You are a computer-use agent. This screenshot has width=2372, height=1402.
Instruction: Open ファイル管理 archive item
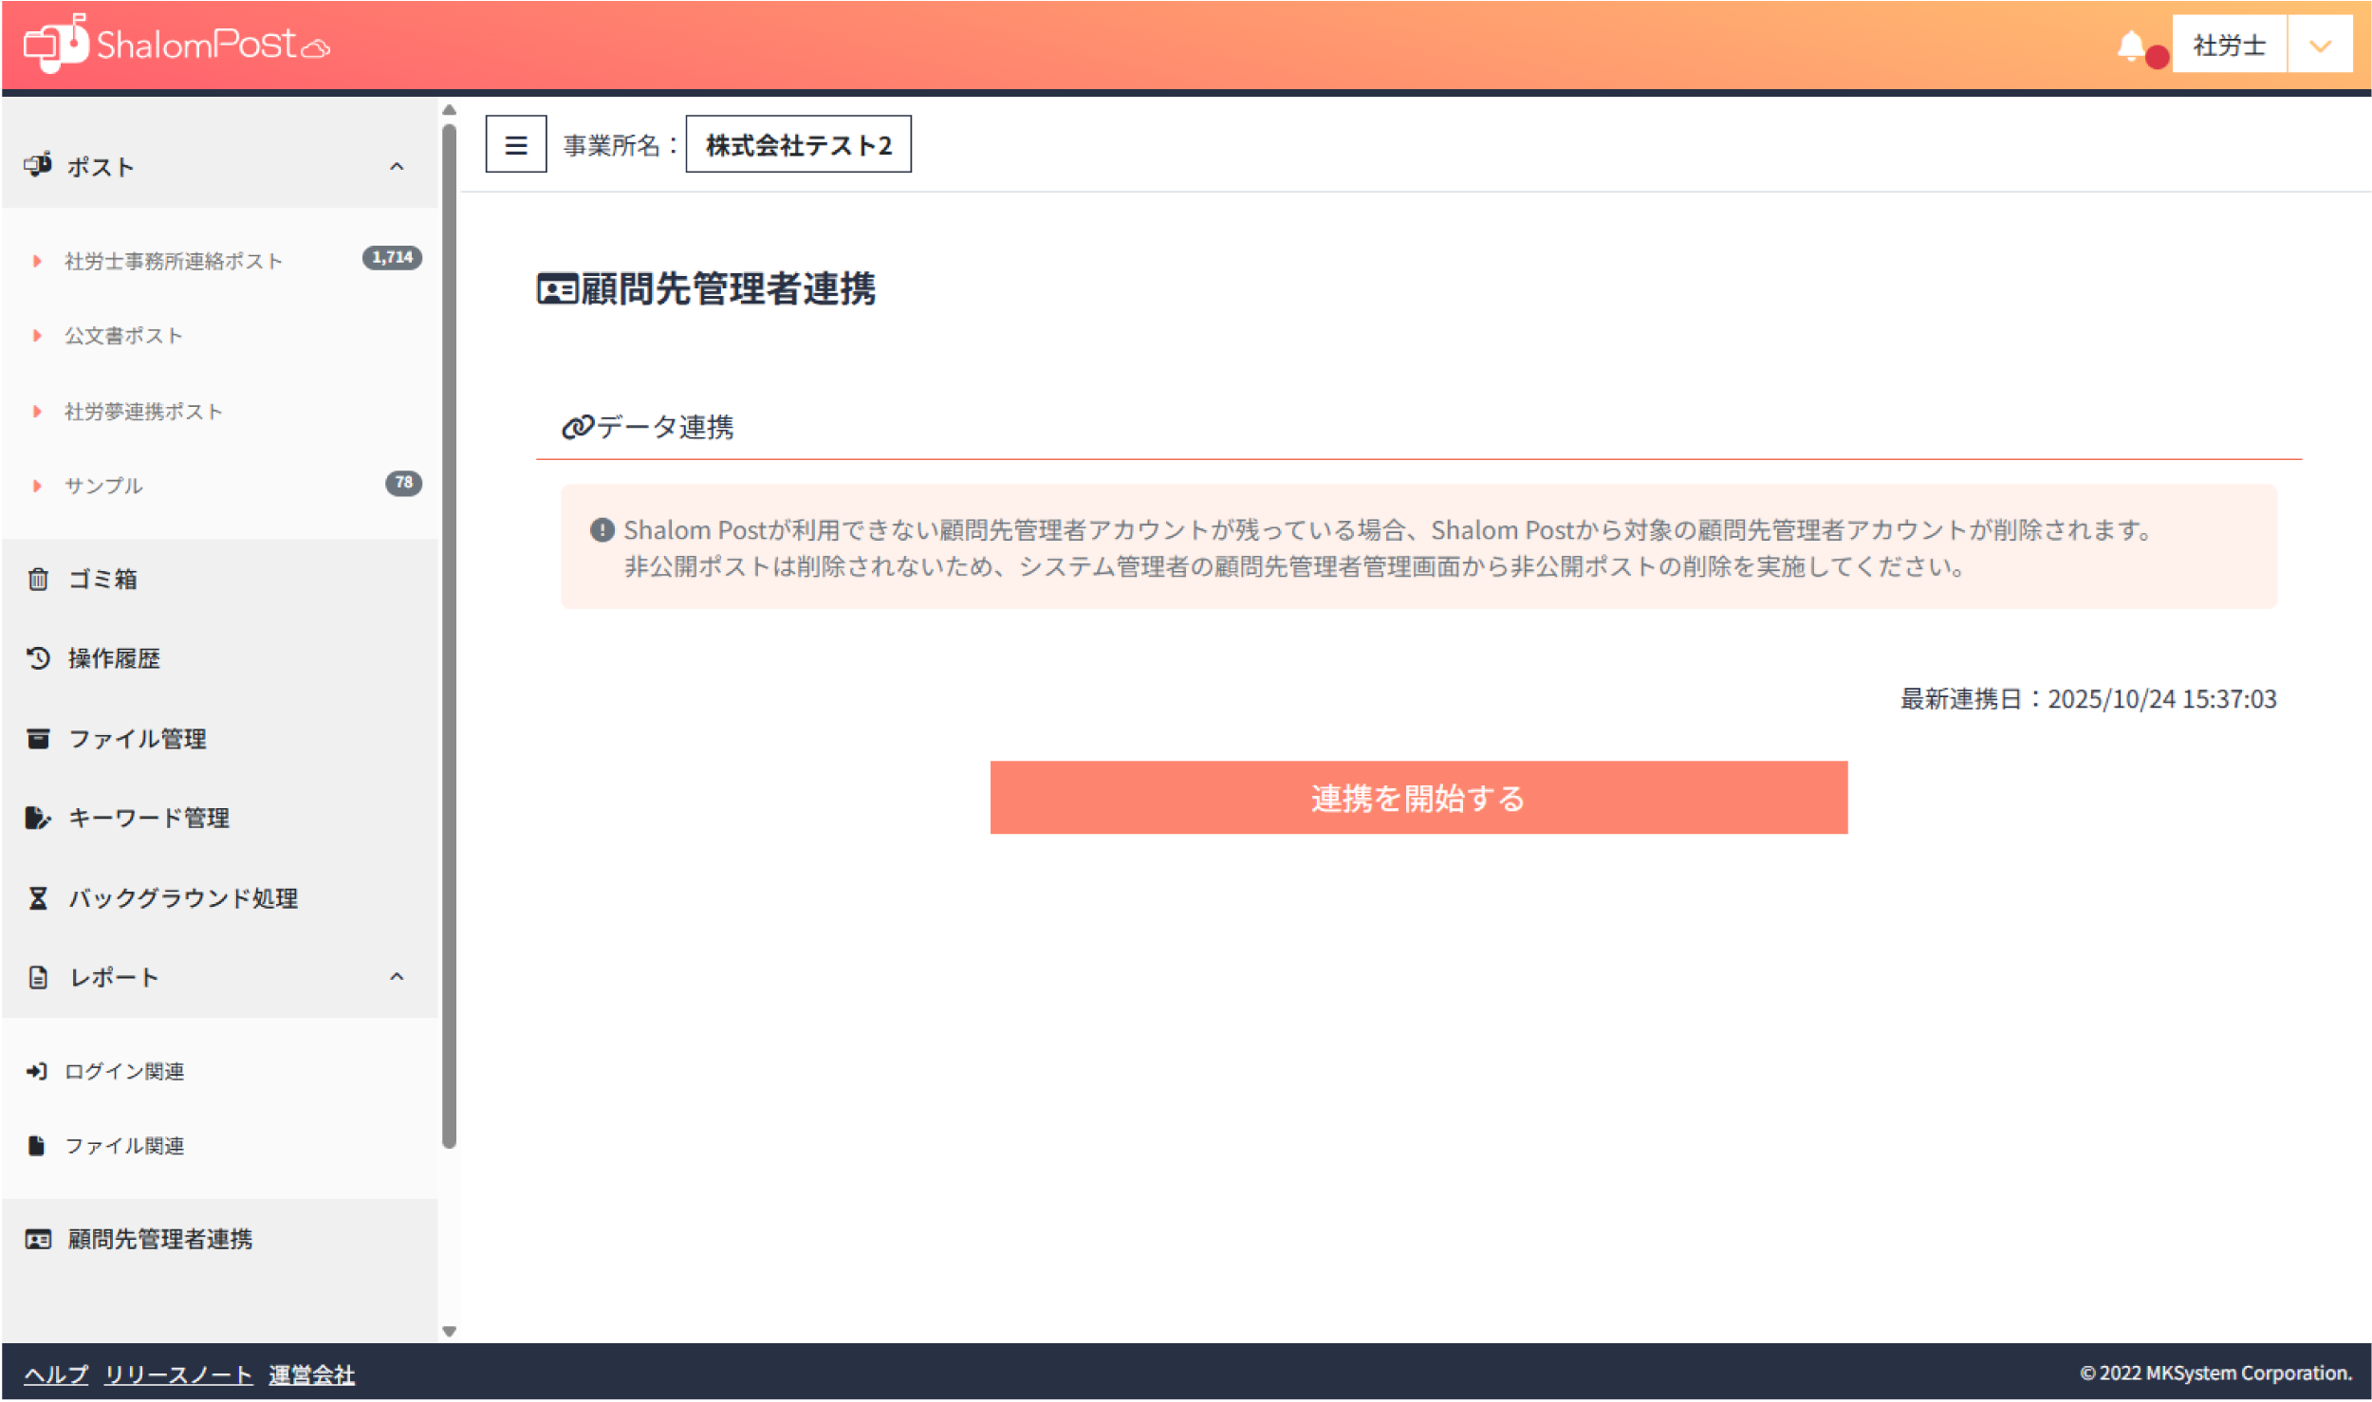(137, 738)
